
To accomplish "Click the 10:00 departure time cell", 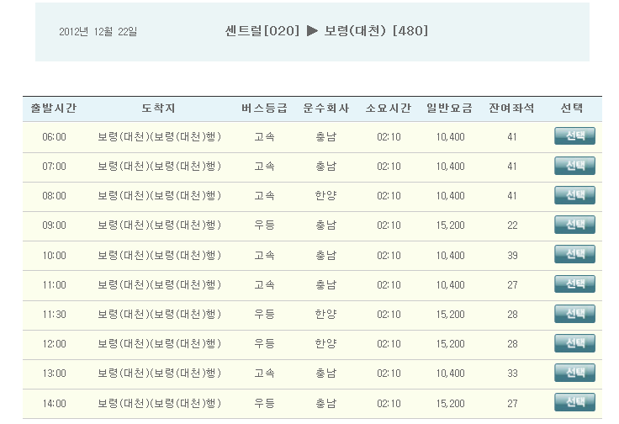I will [54, 256].
